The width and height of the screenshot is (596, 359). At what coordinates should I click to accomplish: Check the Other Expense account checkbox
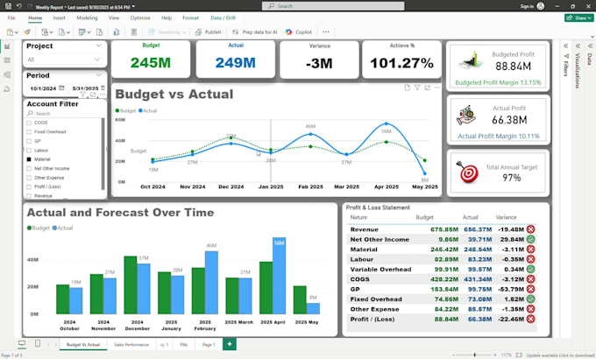(29, 178)
